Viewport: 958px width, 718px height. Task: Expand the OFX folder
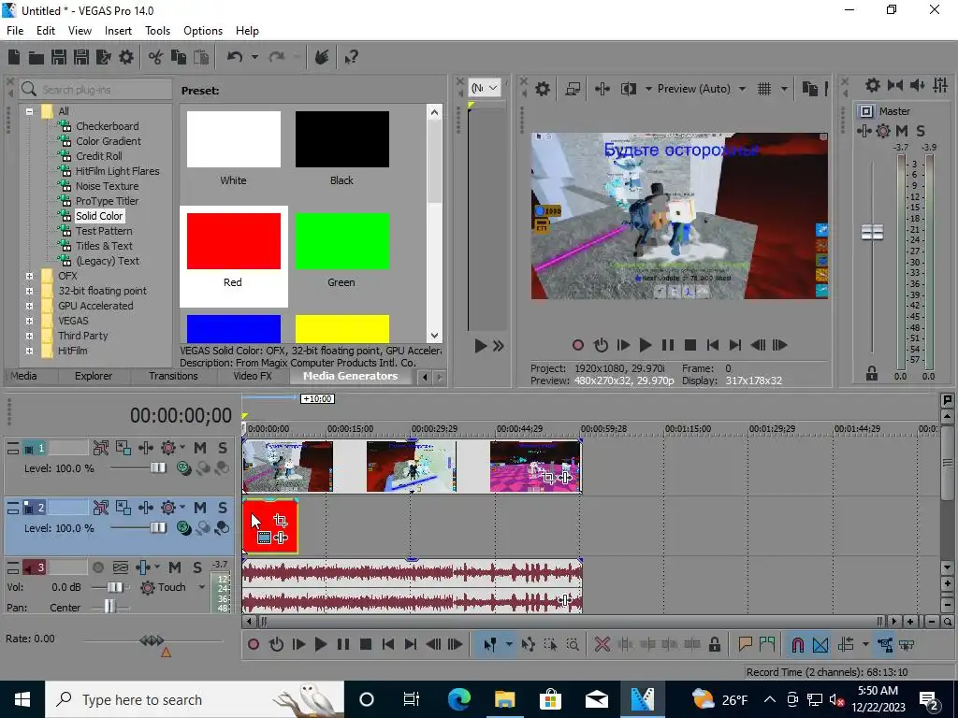pyautogui.click(x=29, y=276)
